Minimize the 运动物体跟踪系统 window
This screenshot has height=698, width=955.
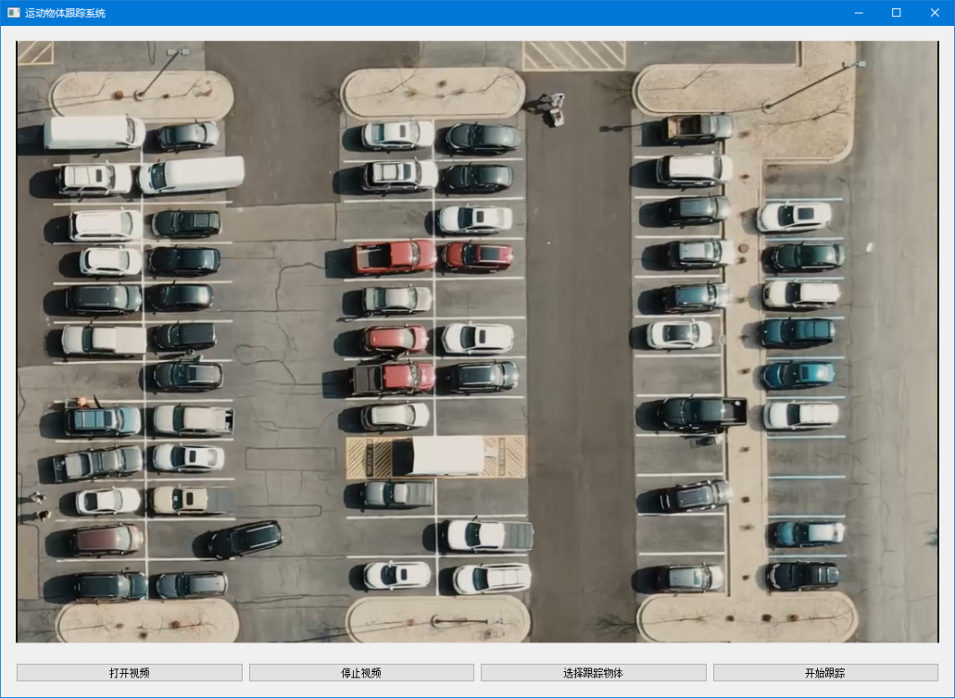click(858, 13)
